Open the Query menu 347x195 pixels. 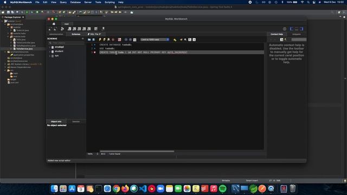pyautogui.click(x=63, y=2)
